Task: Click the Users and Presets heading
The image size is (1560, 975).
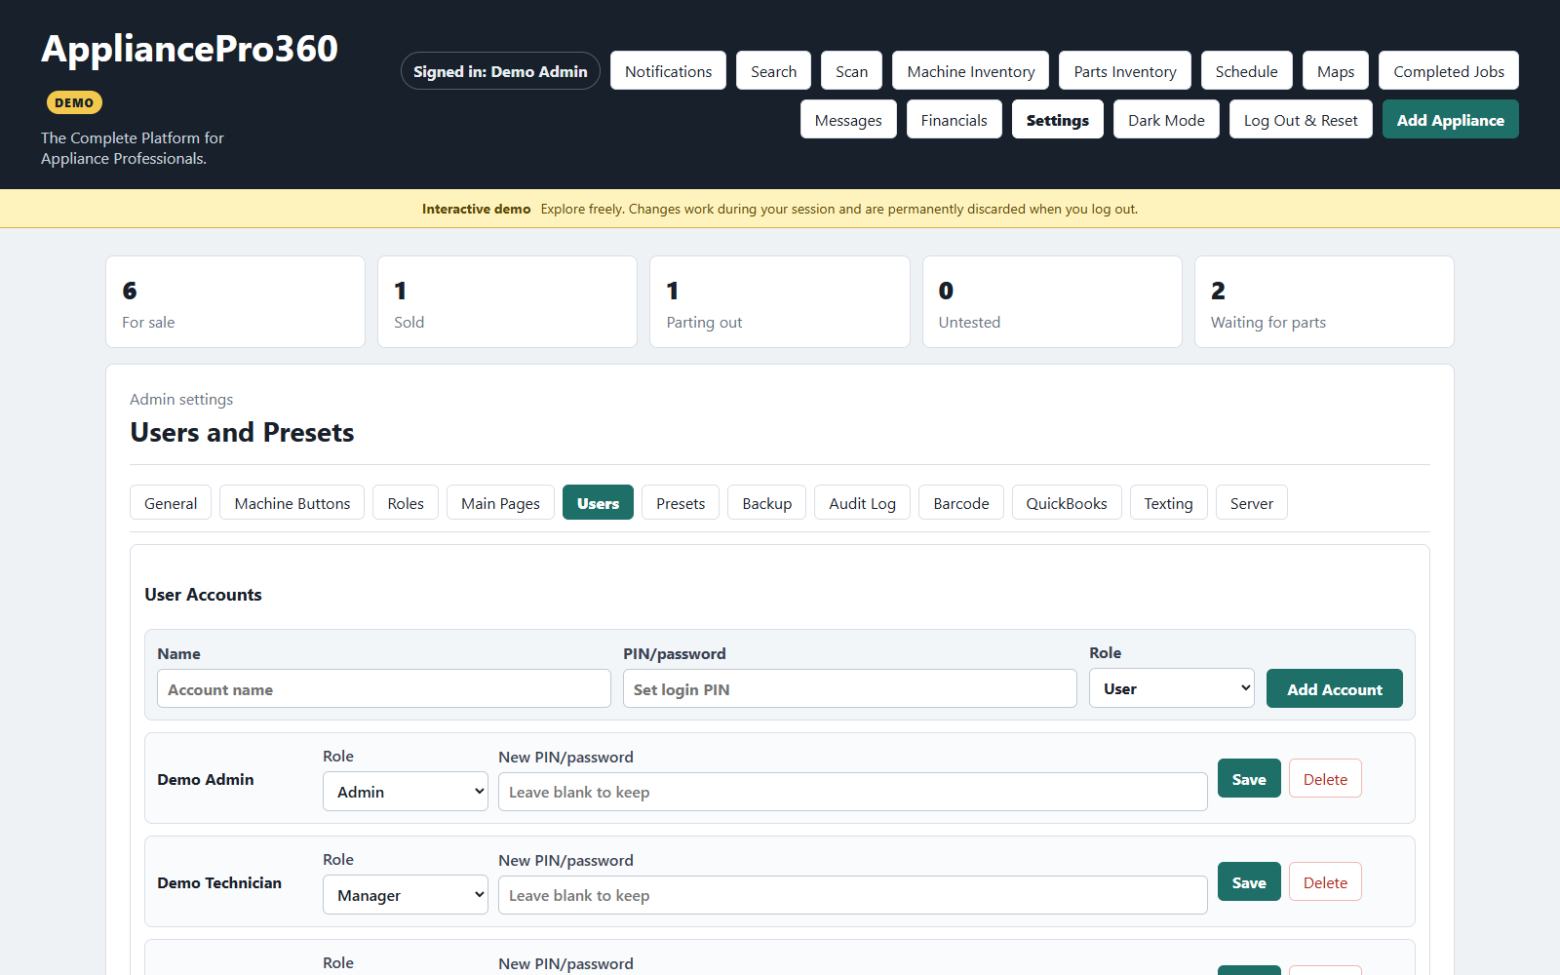Action: coord(242,432)
